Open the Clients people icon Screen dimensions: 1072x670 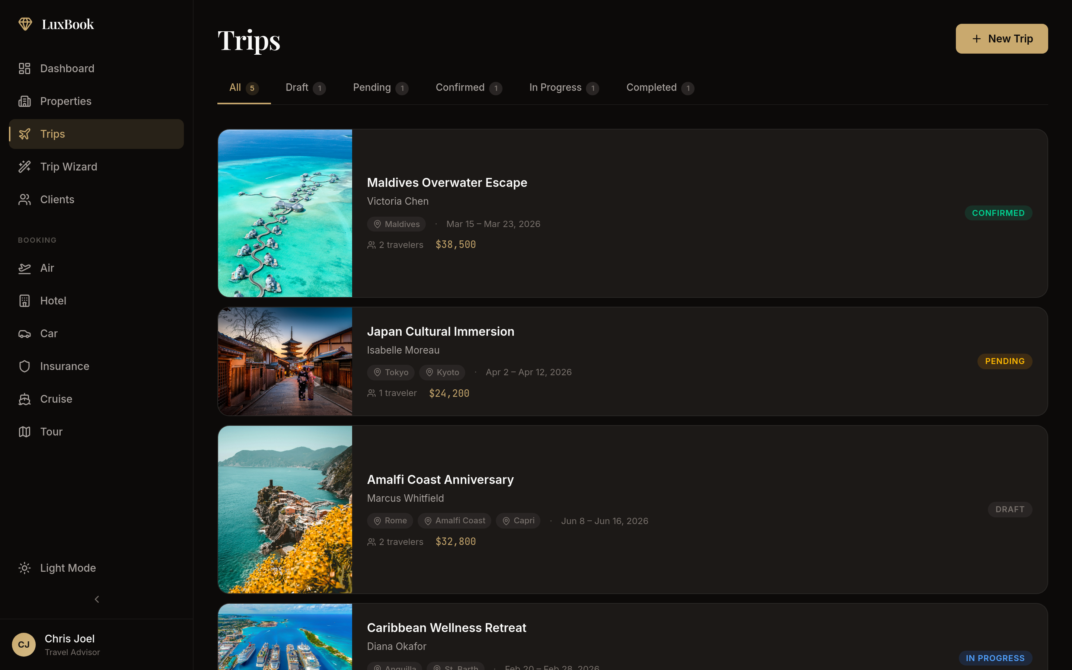point(24,200)
